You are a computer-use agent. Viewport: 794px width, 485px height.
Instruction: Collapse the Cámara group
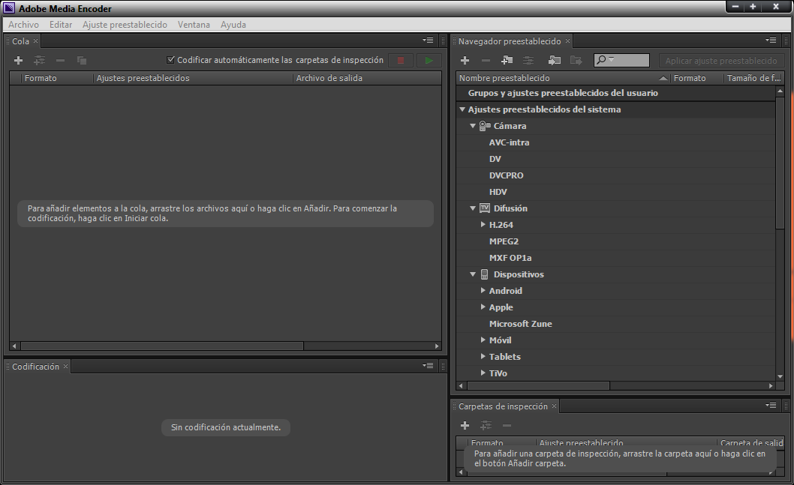pyautogui.click(x=473, y=126)
